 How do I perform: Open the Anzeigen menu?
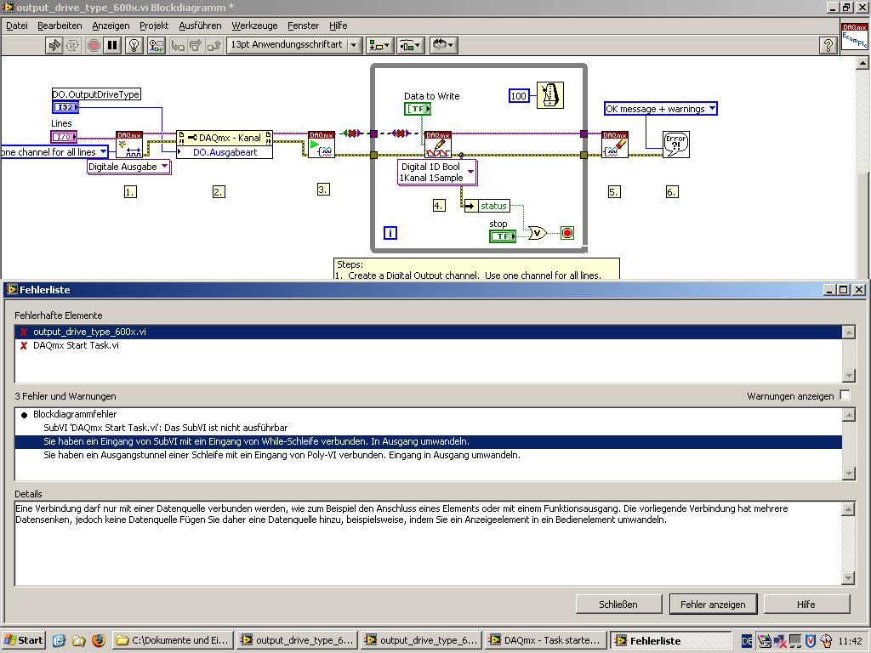[x=111, y=26]
